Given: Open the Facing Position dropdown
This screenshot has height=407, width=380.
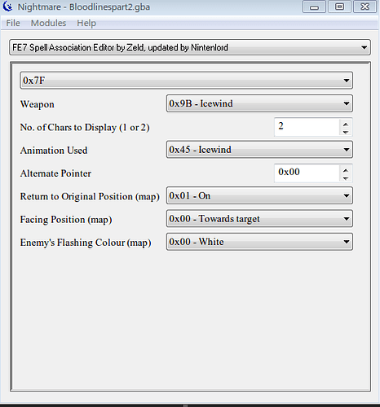Looking at the screenshot, I should (x=259, y=219).
